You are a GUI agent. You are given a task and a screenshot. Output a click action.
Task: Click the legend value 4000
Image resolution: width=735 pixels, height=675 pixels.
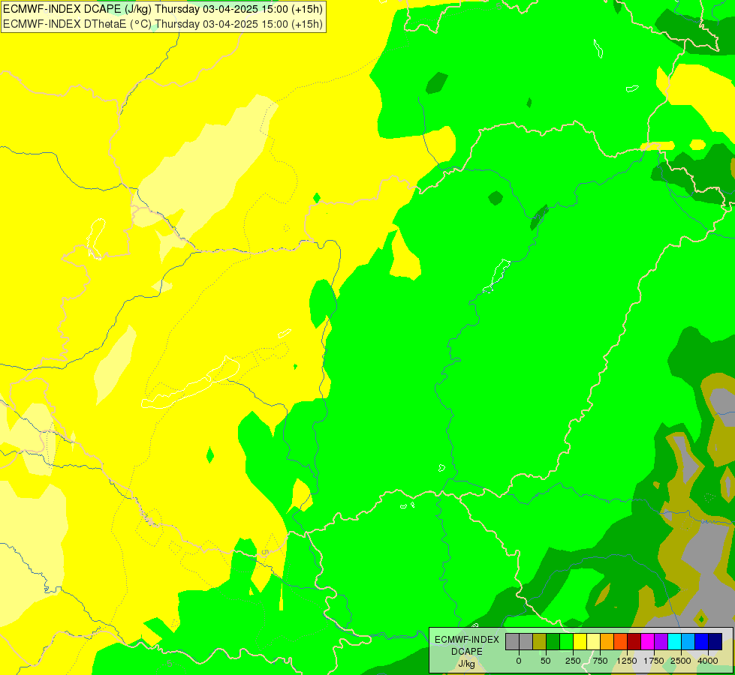(x=708, y=661)
